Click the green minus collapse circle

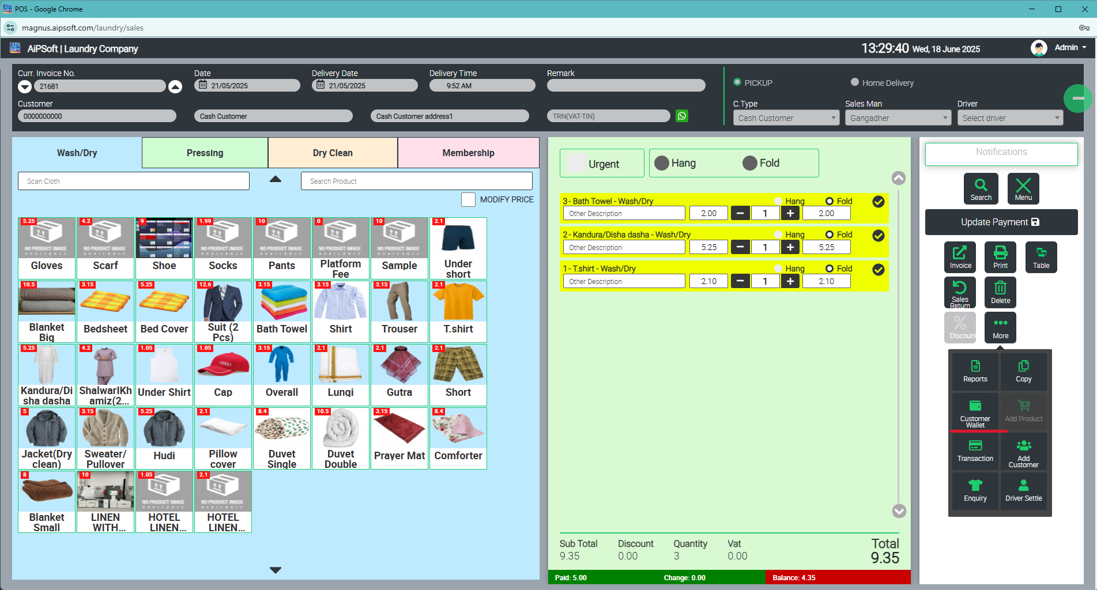coord(1077,99)
